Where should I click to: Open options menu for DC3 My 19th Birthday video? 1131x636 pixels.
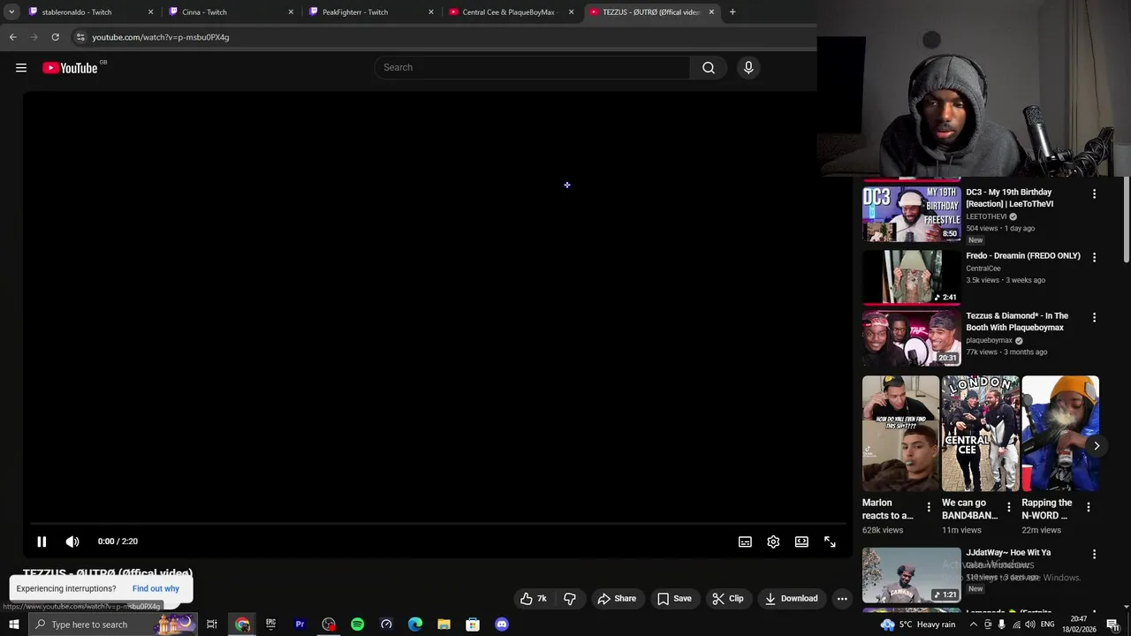coord(1094,193)
